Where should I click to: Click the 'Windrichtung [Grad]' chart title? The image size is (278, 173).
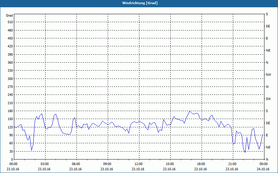[x=140, y=3]
